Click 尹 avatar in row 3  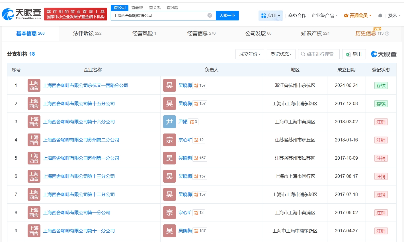click(169, 122)
